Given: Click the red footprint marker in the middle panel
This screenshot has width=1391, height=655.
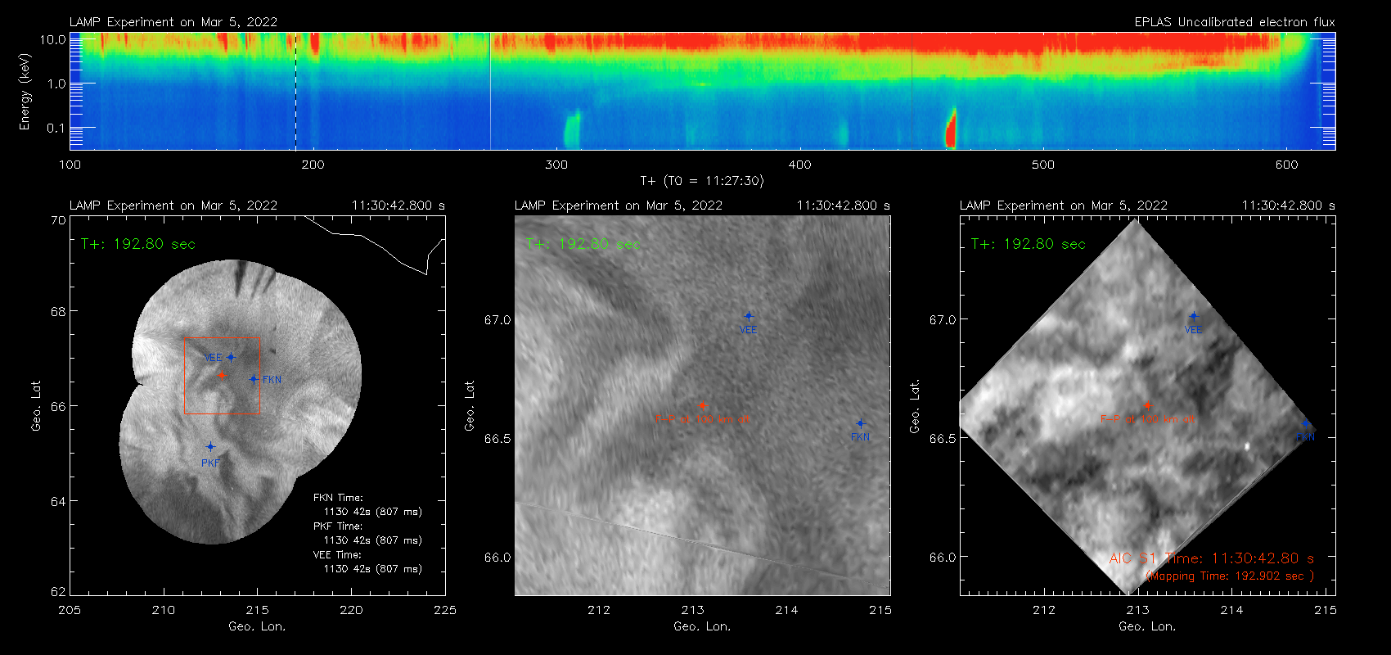Looking at the screenshot, I should pos(702,405).
